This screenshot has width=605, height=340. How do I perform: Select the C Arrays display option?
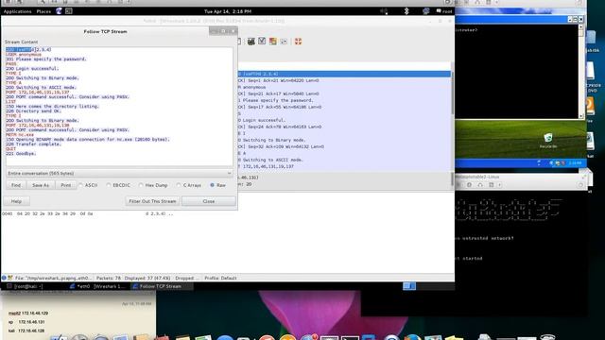pos(189,185)
